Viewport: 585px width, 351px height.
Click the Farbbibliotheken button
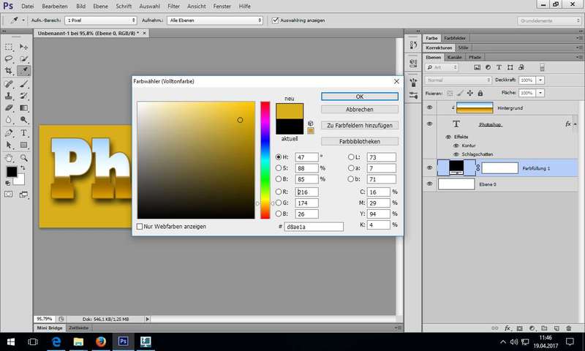point(359,141)
